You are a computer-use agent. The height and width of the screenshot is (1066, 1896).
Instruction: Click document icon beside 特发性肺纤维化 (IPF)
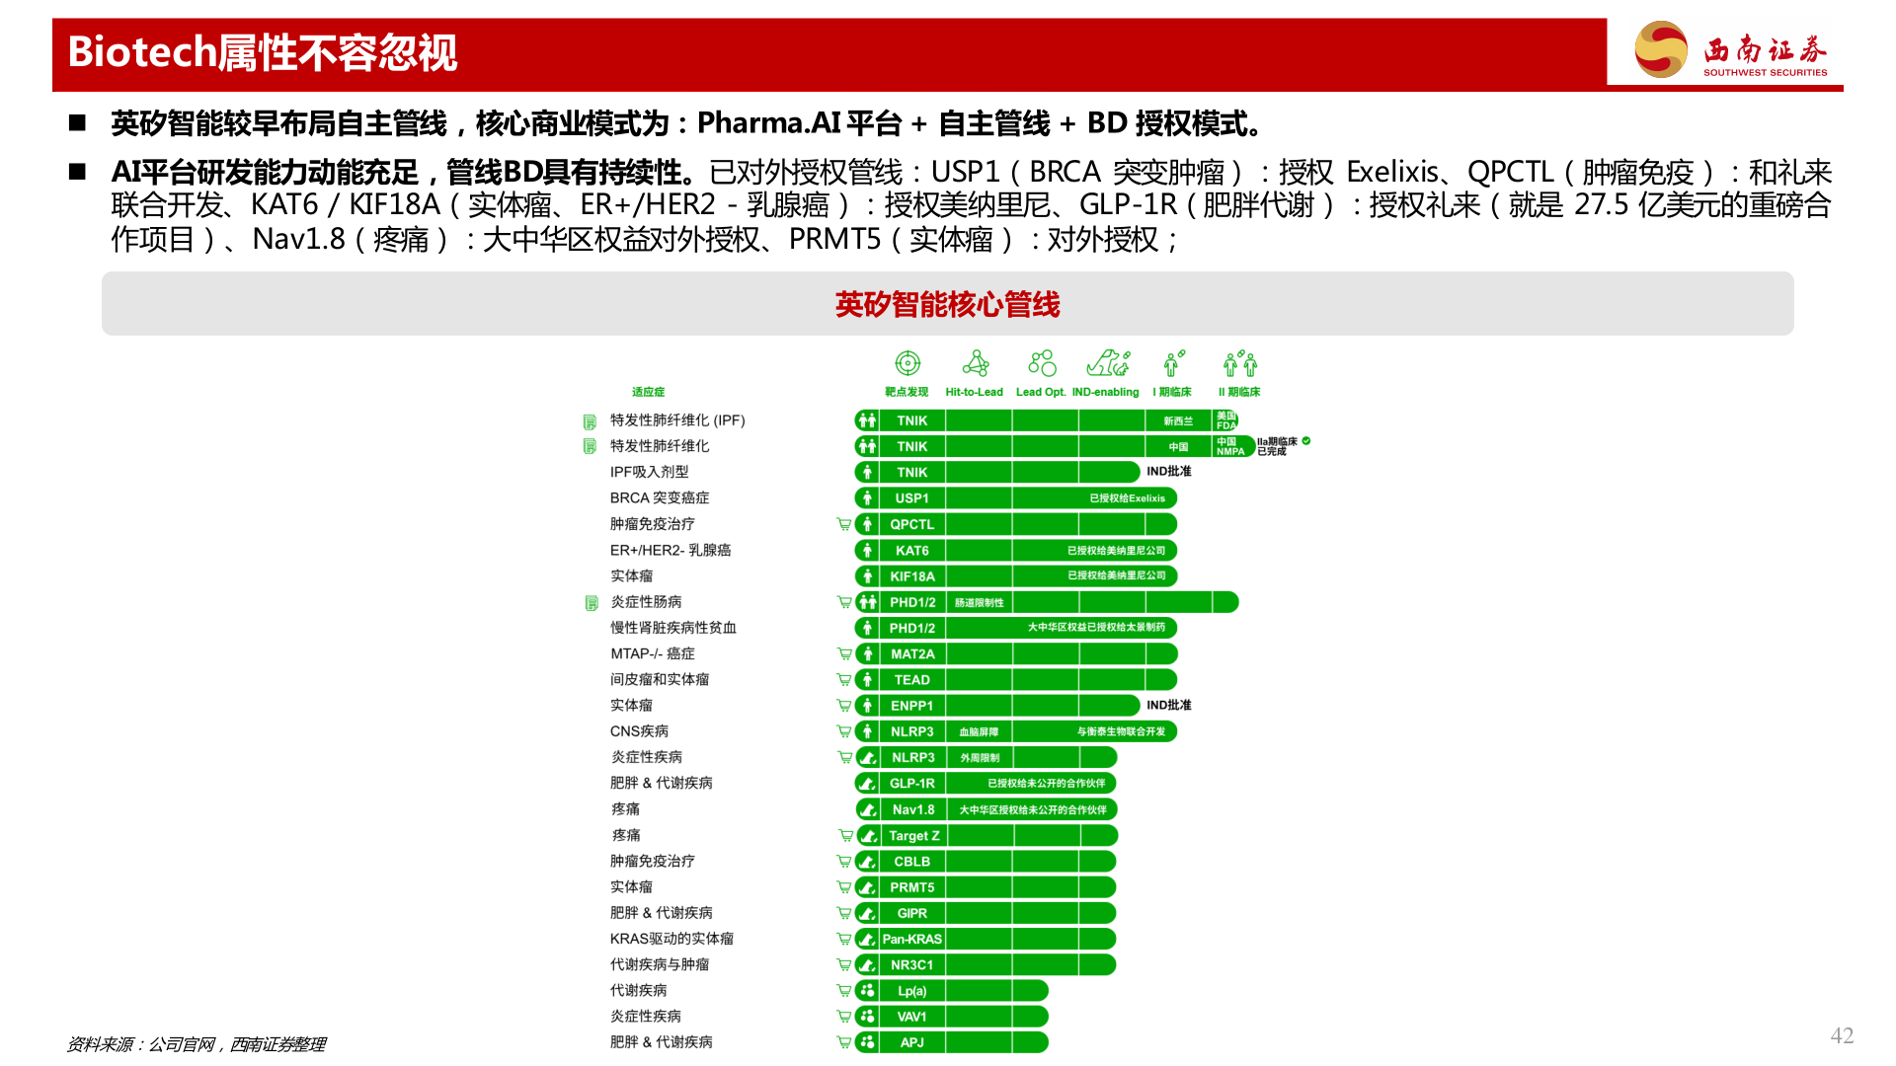coord(590,421)
